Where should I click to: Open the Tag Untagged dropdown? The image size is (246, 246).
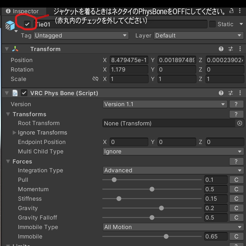coord(81,36)
